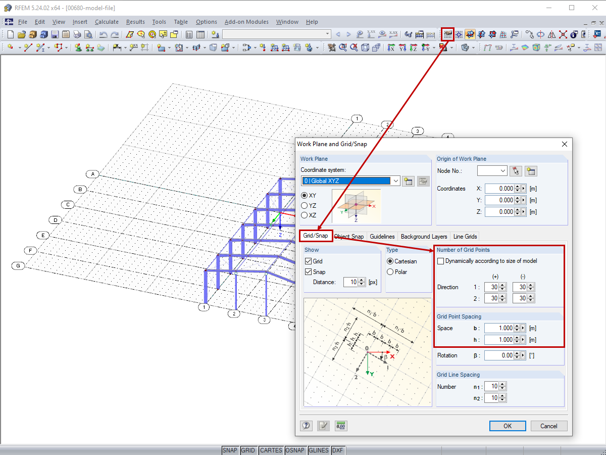Open the Work Plane and Grid settings icon
Viewport: 606px width, 455px height.
pyautogui.click(x=447, y=34)
